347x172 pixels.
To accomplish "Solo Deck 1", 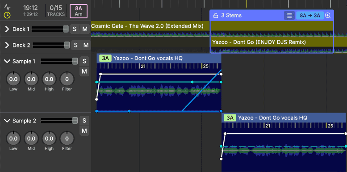I will 75,29.
